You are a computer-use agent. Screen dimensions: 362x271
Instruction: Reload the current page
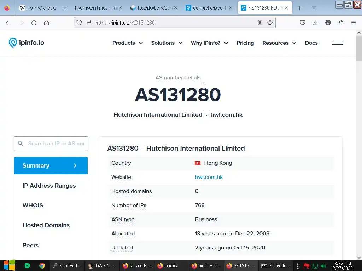(34, 23)
